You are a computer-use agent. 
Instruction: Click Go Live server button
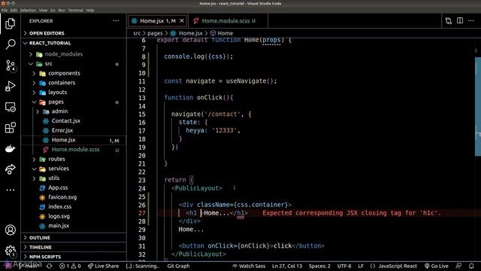pyautogui.click(x=437, y=266)
